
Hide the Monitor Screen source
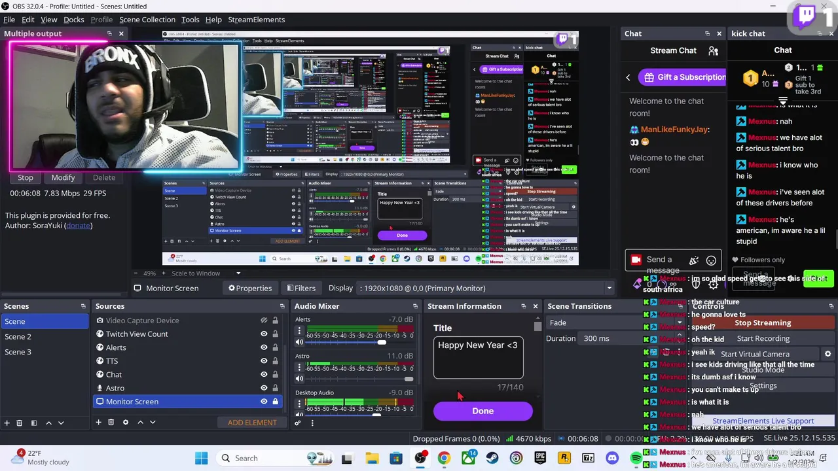click(264, 402)
